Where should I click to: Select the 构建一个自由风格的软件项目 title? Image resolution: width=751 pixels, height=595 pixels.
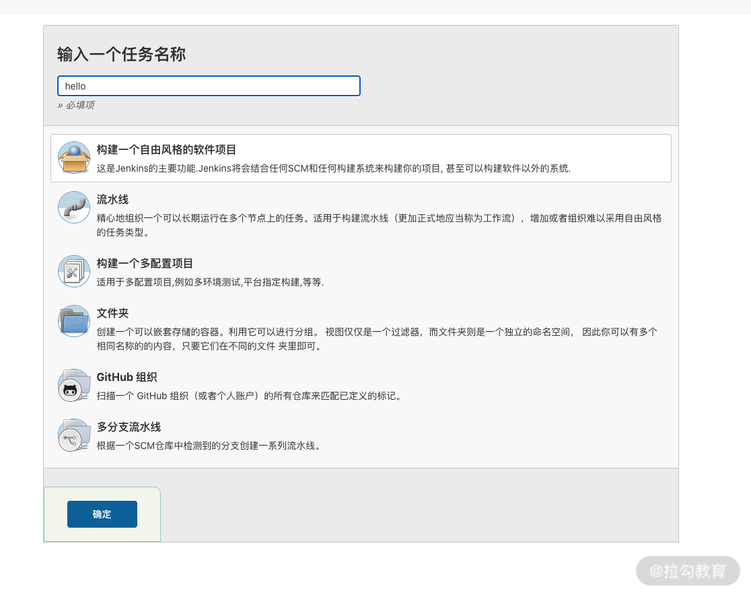click(166, 149)
